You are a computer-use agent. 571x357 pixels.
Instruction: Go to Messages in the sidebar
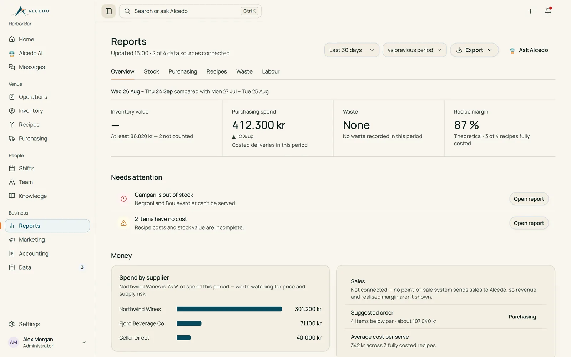(x=47, y=67)
